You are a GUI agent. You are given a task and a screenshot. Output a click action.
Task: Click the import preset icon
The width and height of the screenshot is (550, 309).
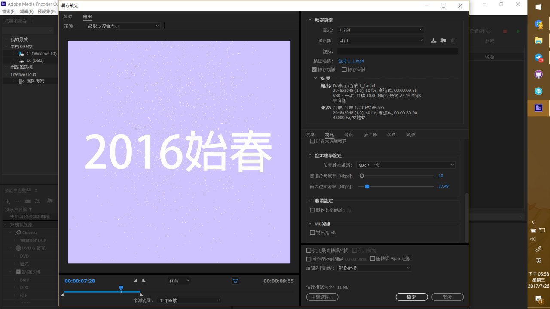click(x=443, y=40)
